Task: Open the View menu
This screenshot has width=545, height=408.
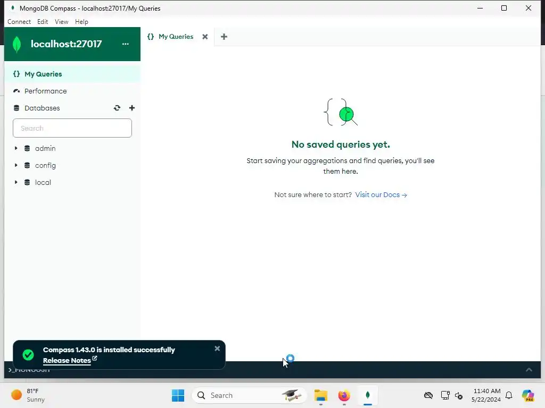Action: 62,22
